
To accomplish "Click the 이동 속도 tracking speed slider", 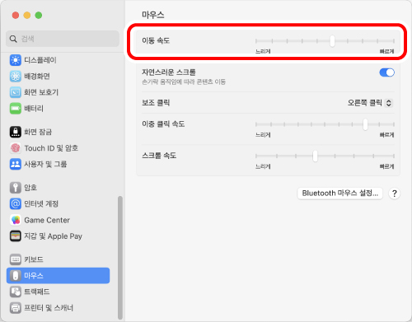I will 325,41.
